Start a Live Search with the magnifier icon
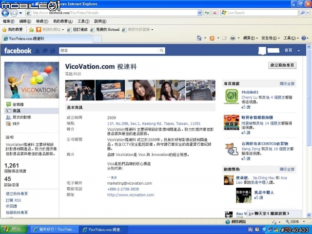This screenshot has width=312, height=234. click(x=302, y=13)
